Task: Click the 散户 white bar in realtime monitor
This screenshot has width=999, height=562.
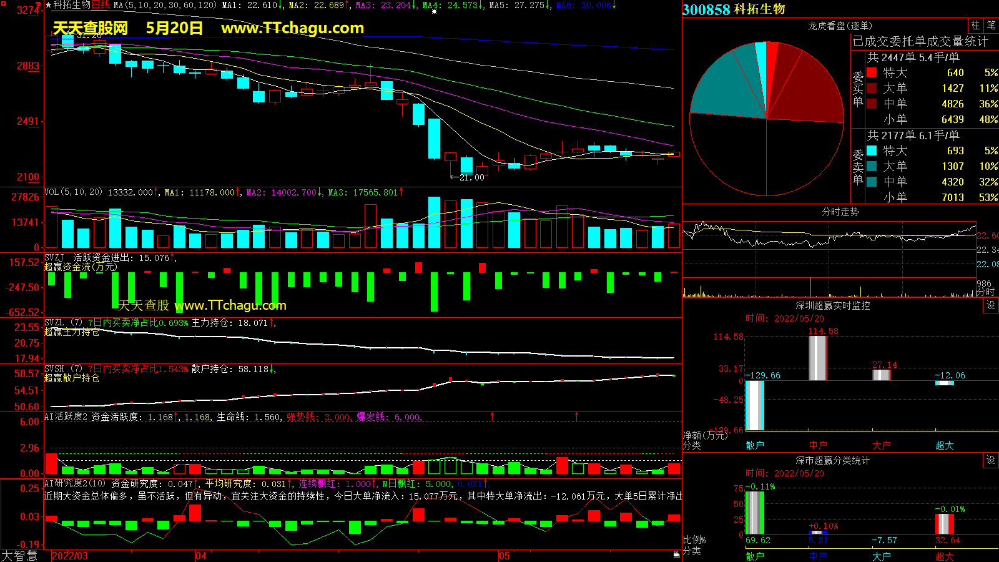Action: click(755, 405)
